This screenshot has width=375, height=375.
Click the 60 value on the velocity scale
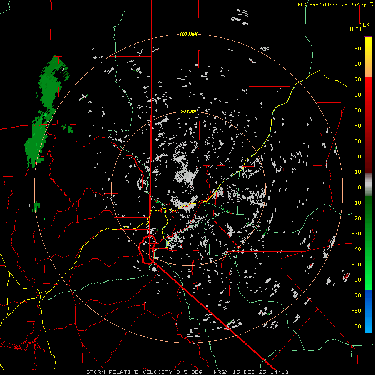(x=358, y=95)
